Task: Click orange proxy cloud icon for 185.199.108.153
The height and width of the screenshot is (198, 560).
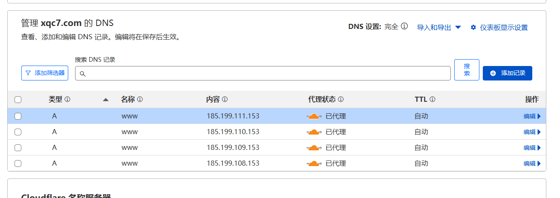Action: 314,164
